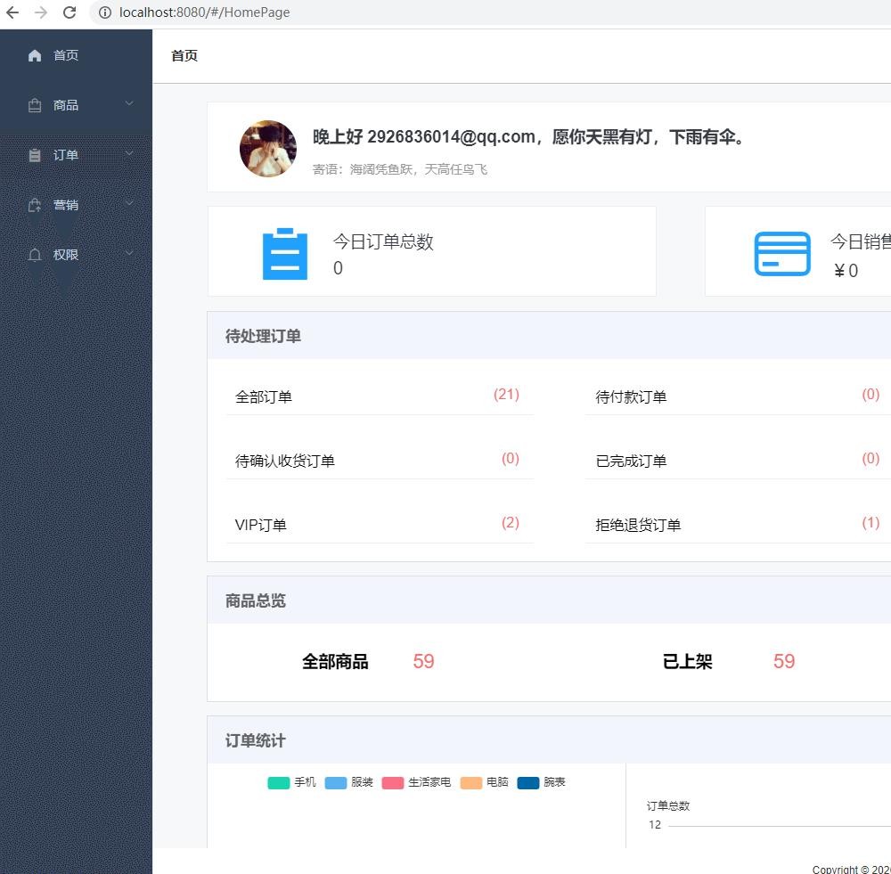891x874 pixels.
Task: Toggle 手机 series in chart legend
Action: pos(292,782)
